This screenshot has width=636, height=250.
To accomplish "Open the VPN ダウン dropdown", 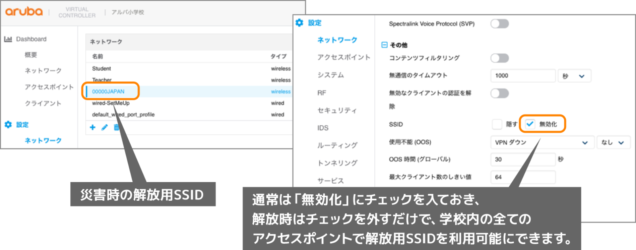I will (542, 142).
